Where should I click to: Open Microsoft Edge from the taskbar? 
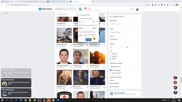click(21, 100)
